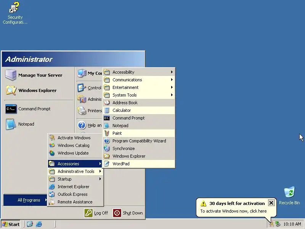The image size is (305, 229).
Task: Click the network icon in system tray
Action: click(278, 224)
